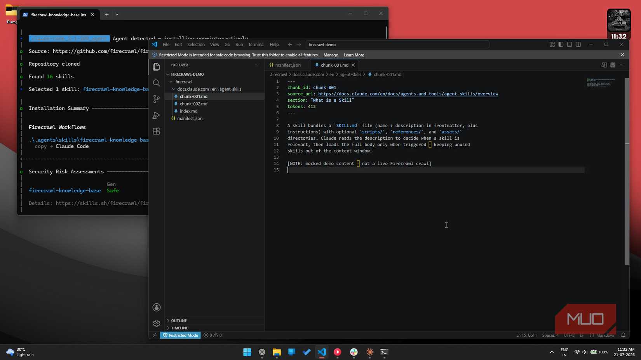
Task: Open the Search view in VS Code
Action: click(x=157, y=83)
